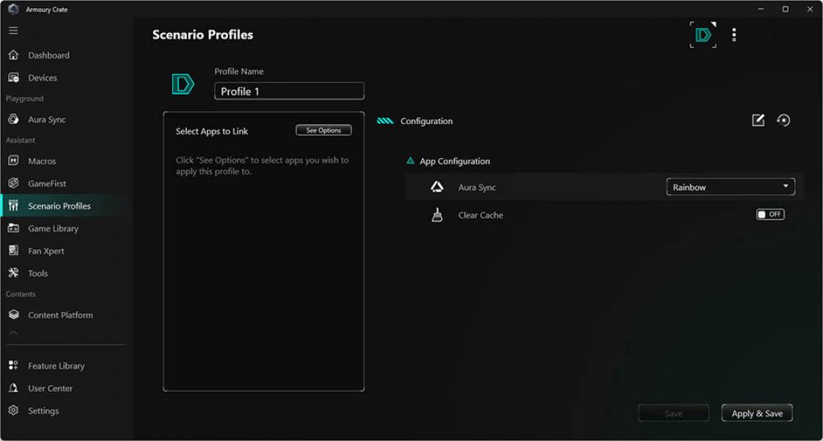The width and height of the screenshot is (823, 441).
Task: Navigate to Macros
Action: tap(41, 161)
